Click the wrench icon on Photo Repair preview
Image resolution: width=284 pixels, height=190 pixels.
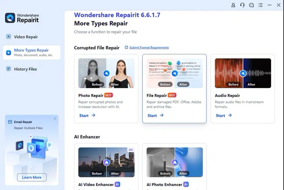[x=106, y=73]
